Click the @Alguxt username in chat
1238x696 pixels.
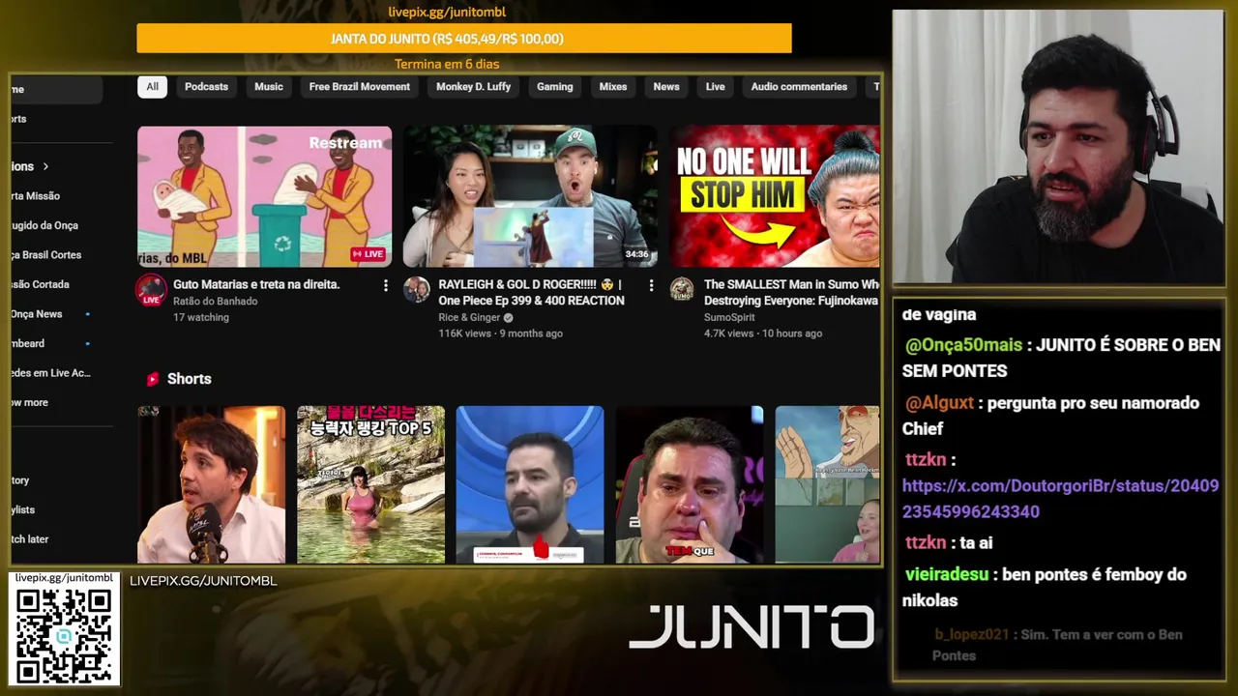coord(940,403)
